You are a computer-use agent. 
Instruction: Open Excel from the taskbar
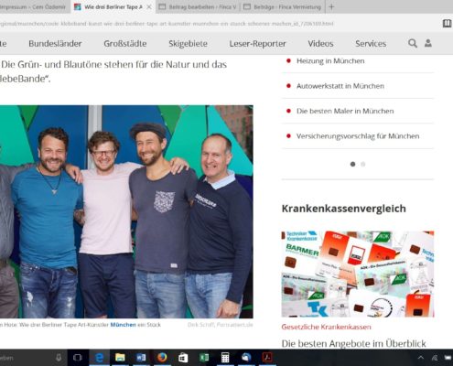pyautogui.click(x=204, y=358)
